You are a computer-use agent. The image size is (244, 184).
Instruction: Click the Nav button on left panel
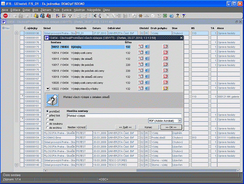pyautogui.click(x=6, y=28)
